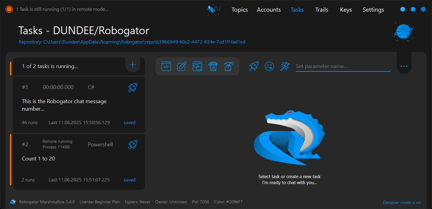The width and height of the screenshot is (432, 209).
Task: Open the code editor window icon
Action: click(x=166, y=66)
